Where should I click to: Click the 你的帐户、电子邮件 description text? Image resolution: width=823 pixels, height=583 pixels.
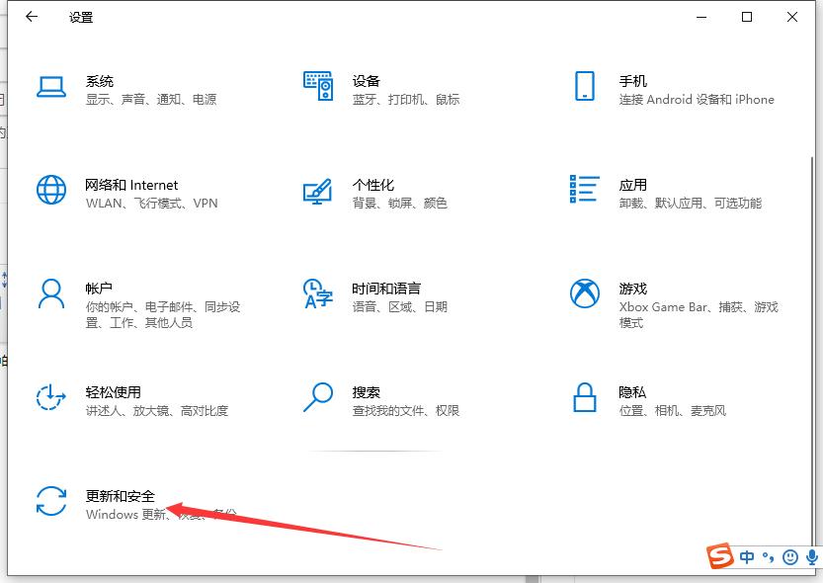(163, 314)
